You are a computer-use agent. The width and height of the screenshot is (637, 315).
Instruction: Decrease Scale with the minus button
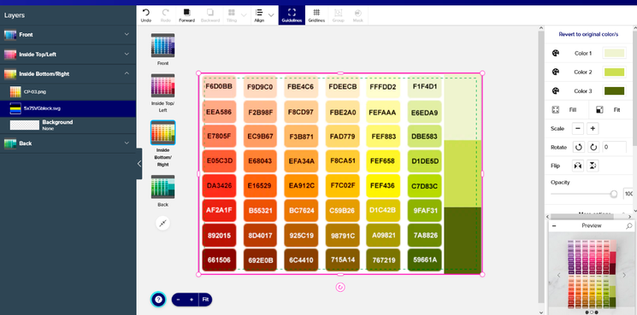pyautogui.click(x=578, y=129)
